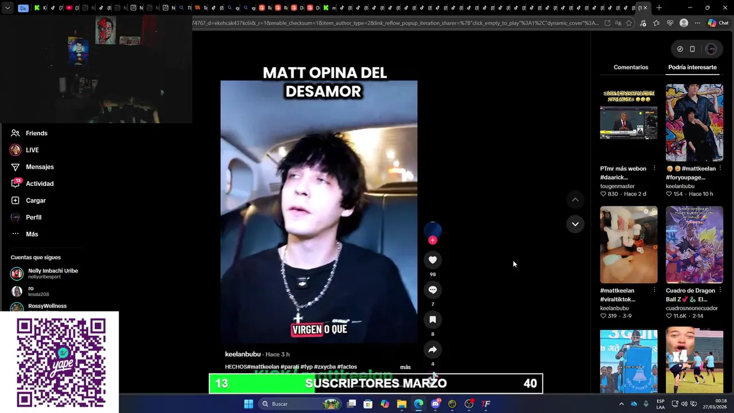Open the followed account lessia208
The image size is (734, 413).
pyautogui.click(x=32, y=291)
